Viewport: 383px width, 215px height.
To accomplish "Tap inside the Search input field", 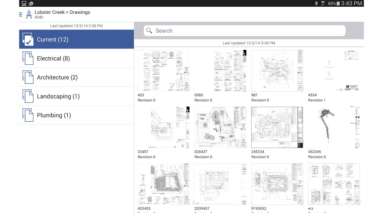I will 223,31.
